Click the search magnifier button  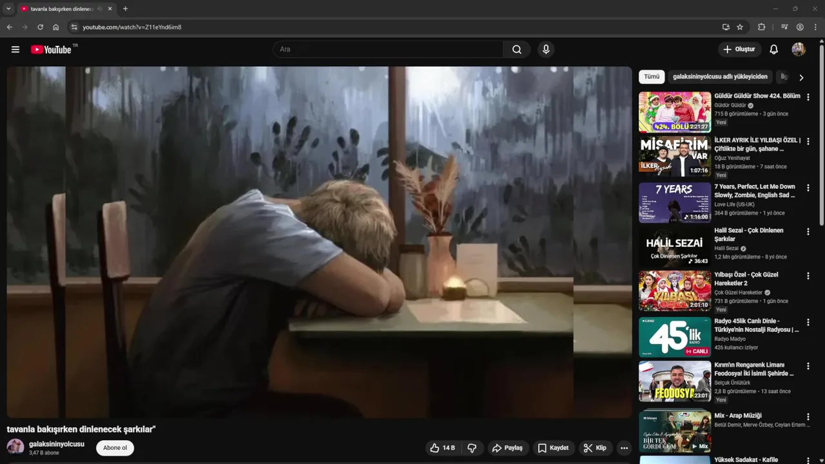tap(517, 50)
